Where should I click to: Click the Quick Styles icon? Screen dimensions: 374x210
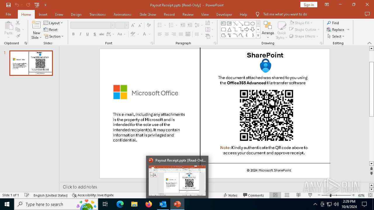click(x=281, y=29)
